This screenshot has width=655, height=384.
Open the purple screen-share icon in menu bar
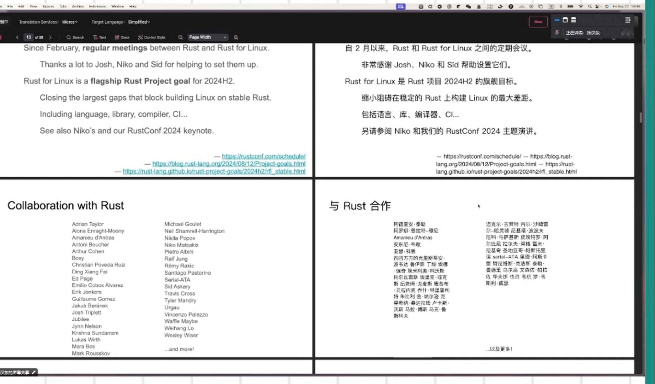(401, 6)
